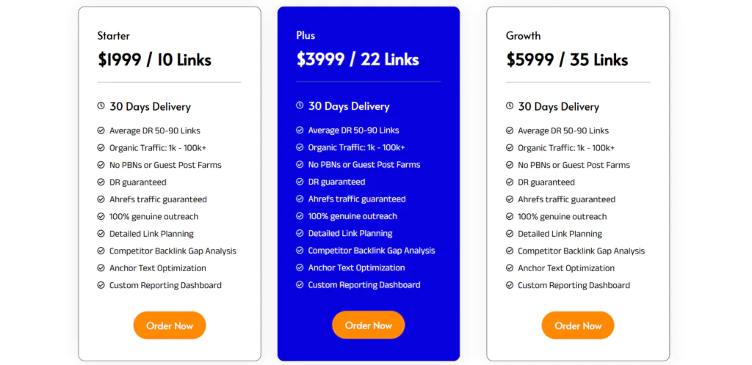Click Organic Traffic: 1k - 100k+ text in Starter plan
This screenshot has height=365, width=752.
tap(158, 148)
